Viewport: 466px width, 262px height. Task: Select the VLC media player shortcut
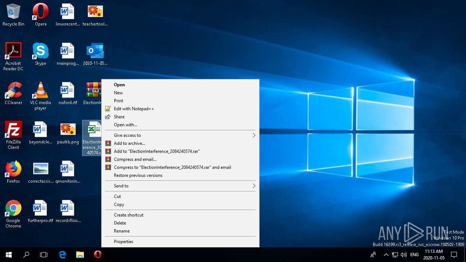pyautogui.click(x=40, y=96)
